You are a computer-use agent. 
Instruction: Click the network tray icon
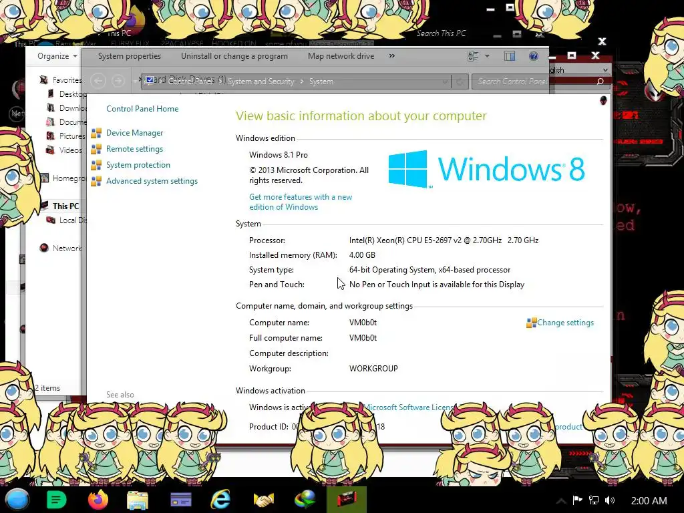(594, 500)
